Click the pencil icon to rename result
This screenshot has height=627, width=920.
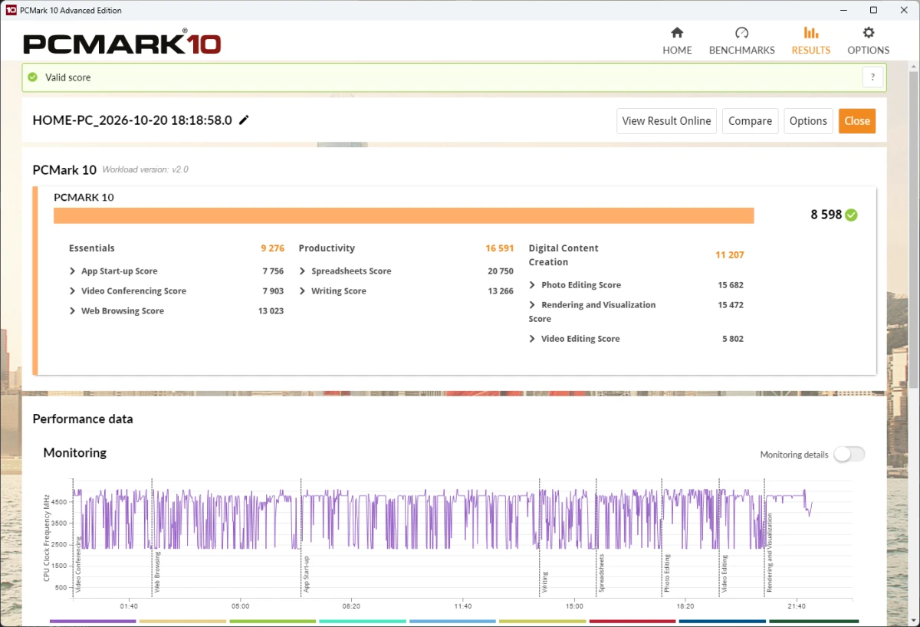point(244,120)
